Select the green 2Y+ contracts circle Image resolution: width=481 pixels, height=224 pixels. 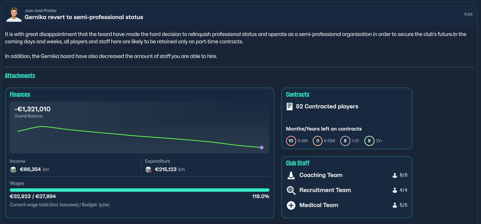(x=369, y=141)
